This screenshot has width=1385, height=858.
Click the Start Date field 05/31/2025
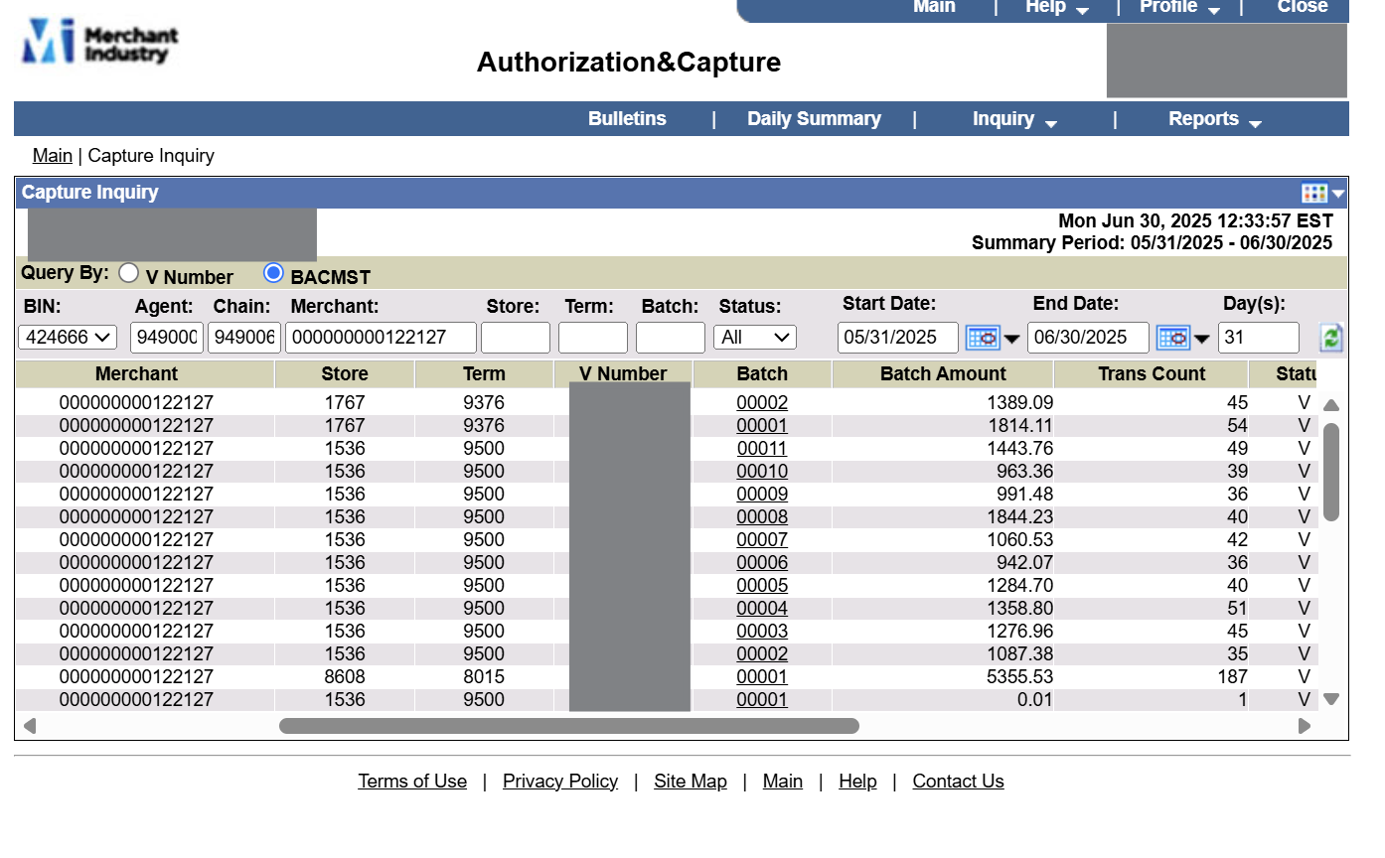click(898, 338)
